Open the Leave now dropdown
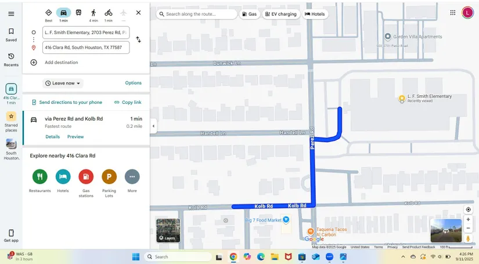 pos(63,83)
